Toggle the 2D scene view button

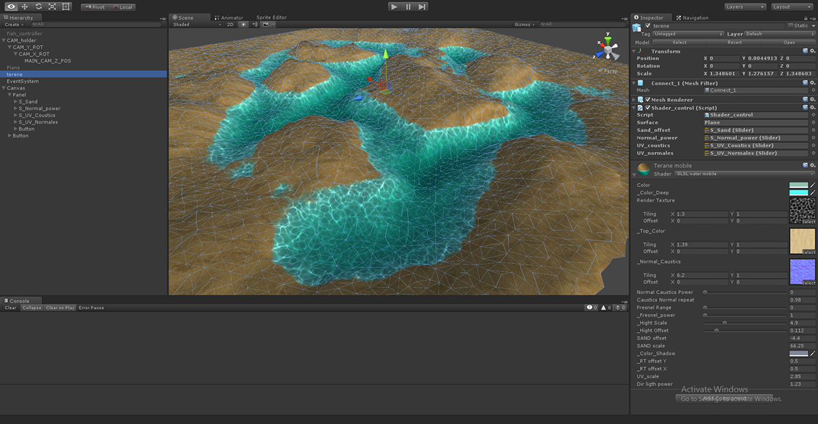230,24
